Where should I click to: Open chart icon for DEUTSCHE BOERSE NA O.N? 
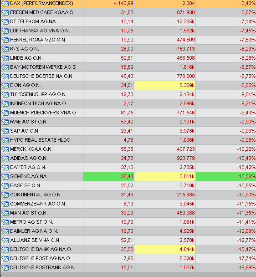(x=5, y=77)
